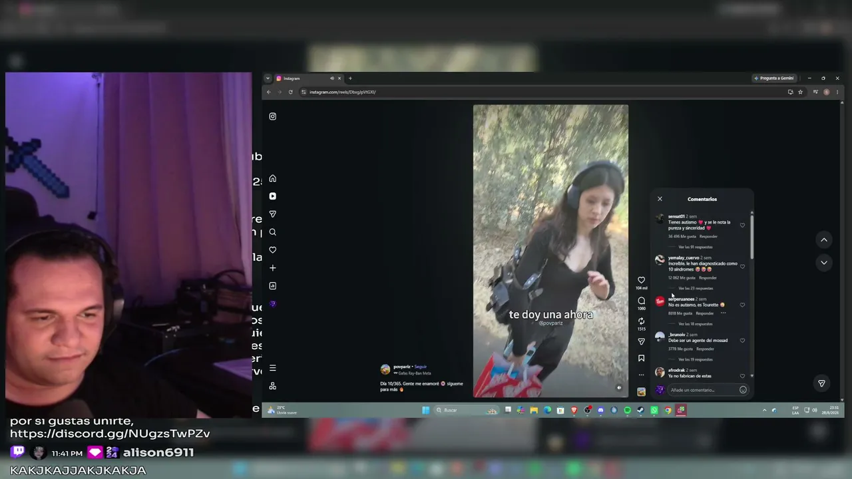The image size is (852, 479).
Task: Bookmark this page with the star icon
Action: [800, 92]
